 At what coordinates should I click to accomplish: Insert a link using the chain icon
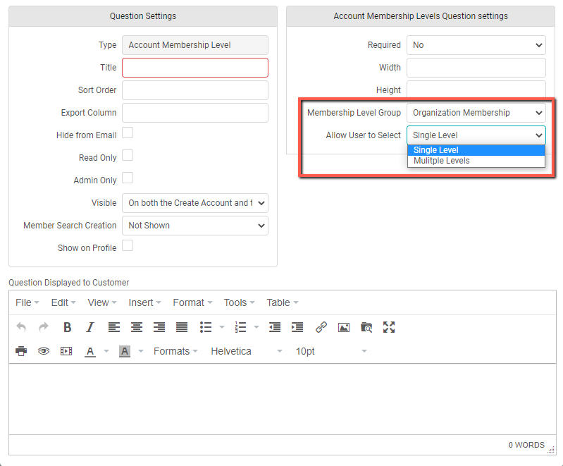tap(321, 327)
